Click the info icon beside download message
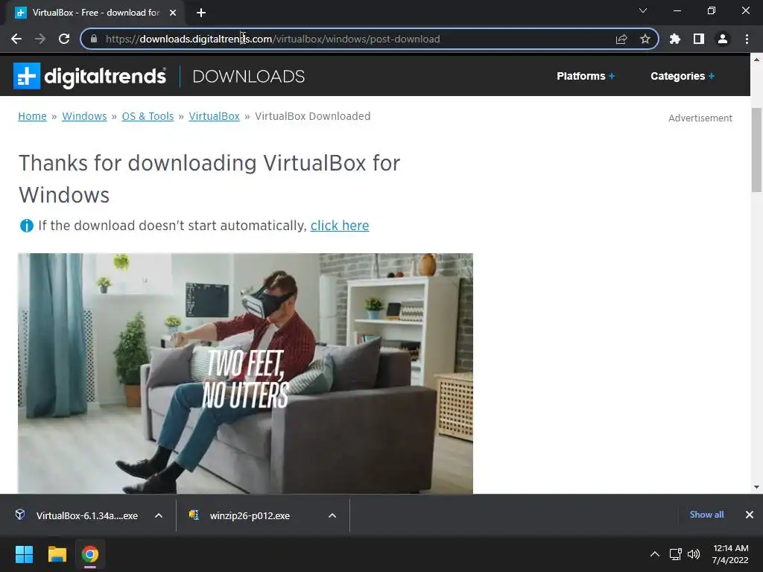 [x=26, y=226]
